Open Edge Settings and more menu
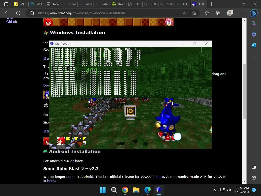 point(242,13)
